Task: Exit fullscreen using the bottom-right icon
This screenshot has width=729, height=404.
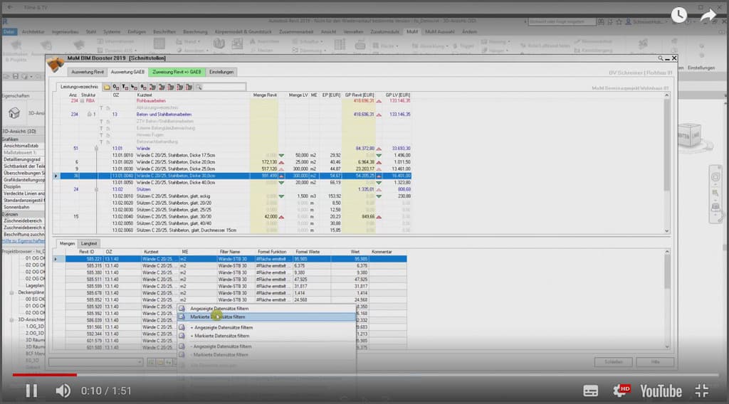Action: (702, 390)
